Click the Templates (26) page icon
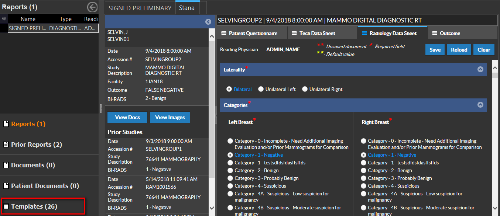Viewport: 500px width, 216px height. (x=6, y=206)
